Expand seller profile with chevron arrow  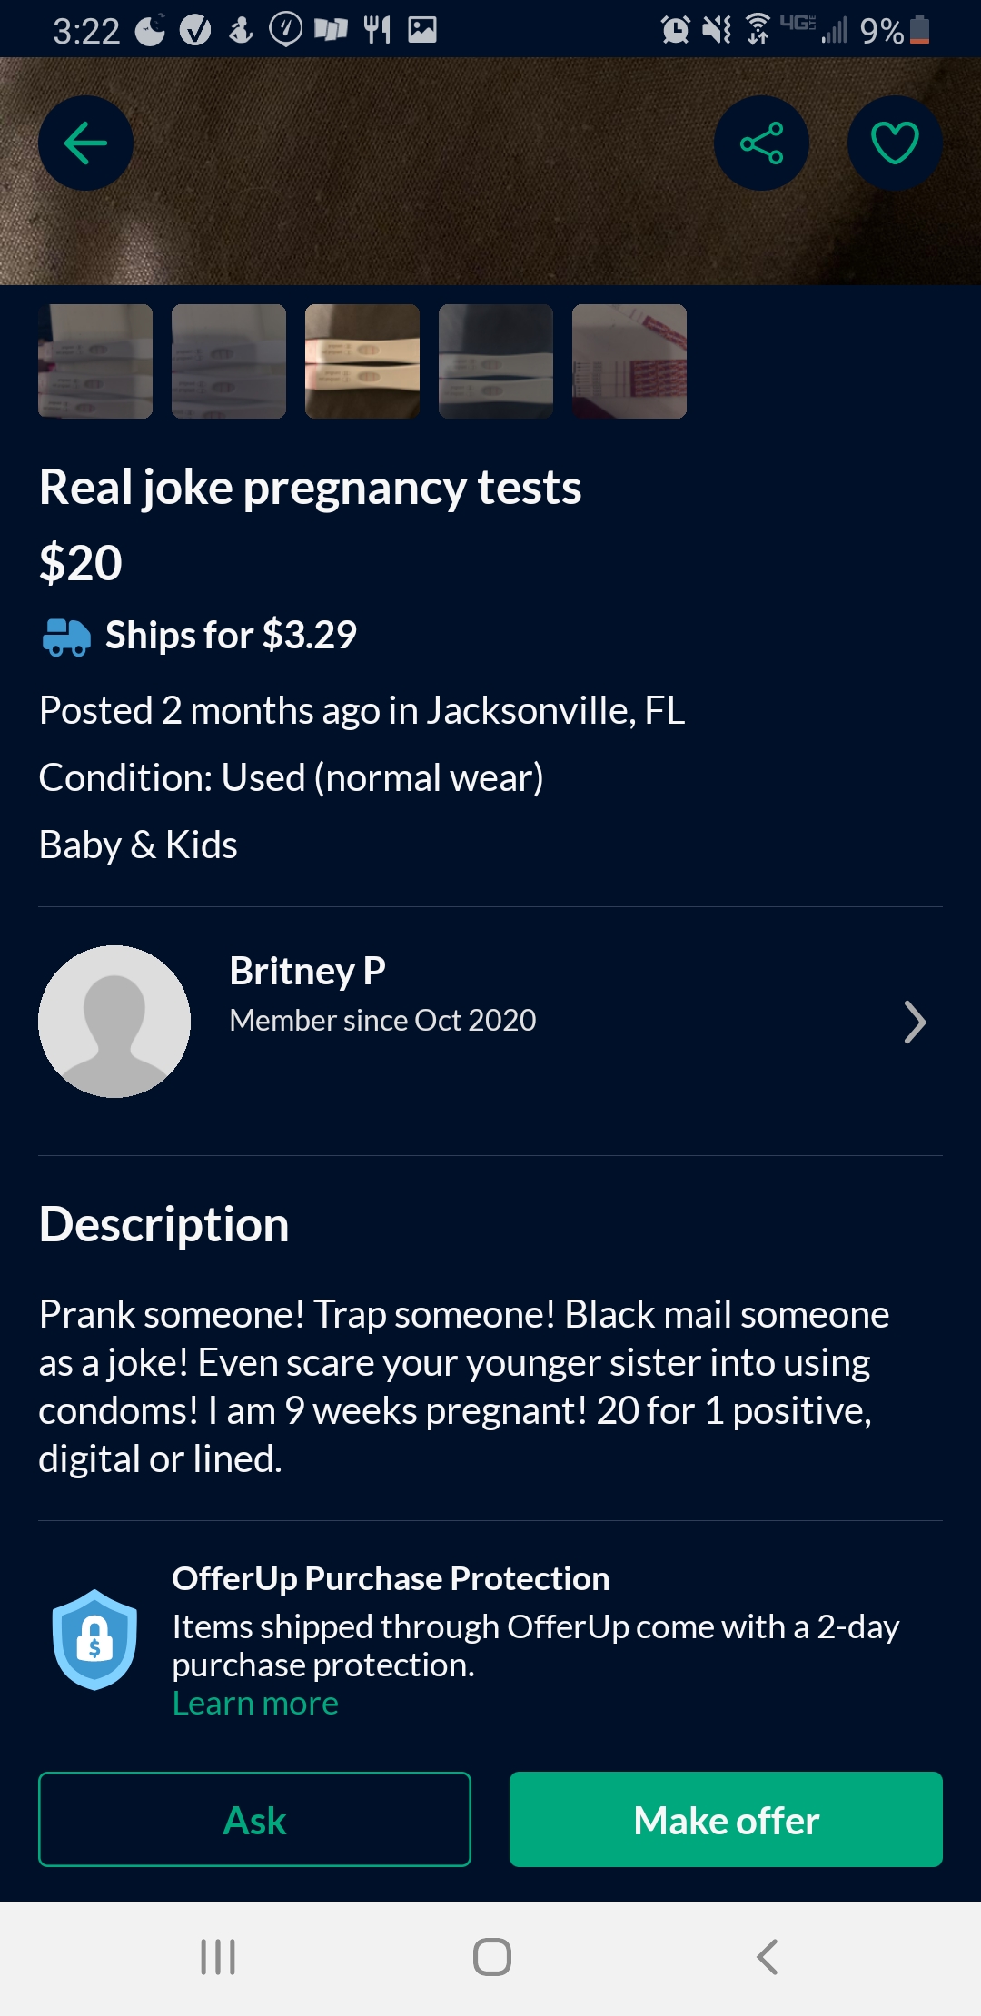coord(915,1023)
